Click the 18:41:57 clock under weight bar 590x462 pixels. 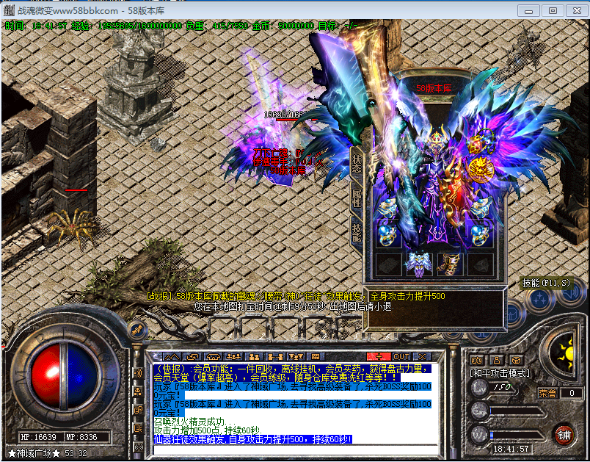pyautogui.click(x=511, y=449)
